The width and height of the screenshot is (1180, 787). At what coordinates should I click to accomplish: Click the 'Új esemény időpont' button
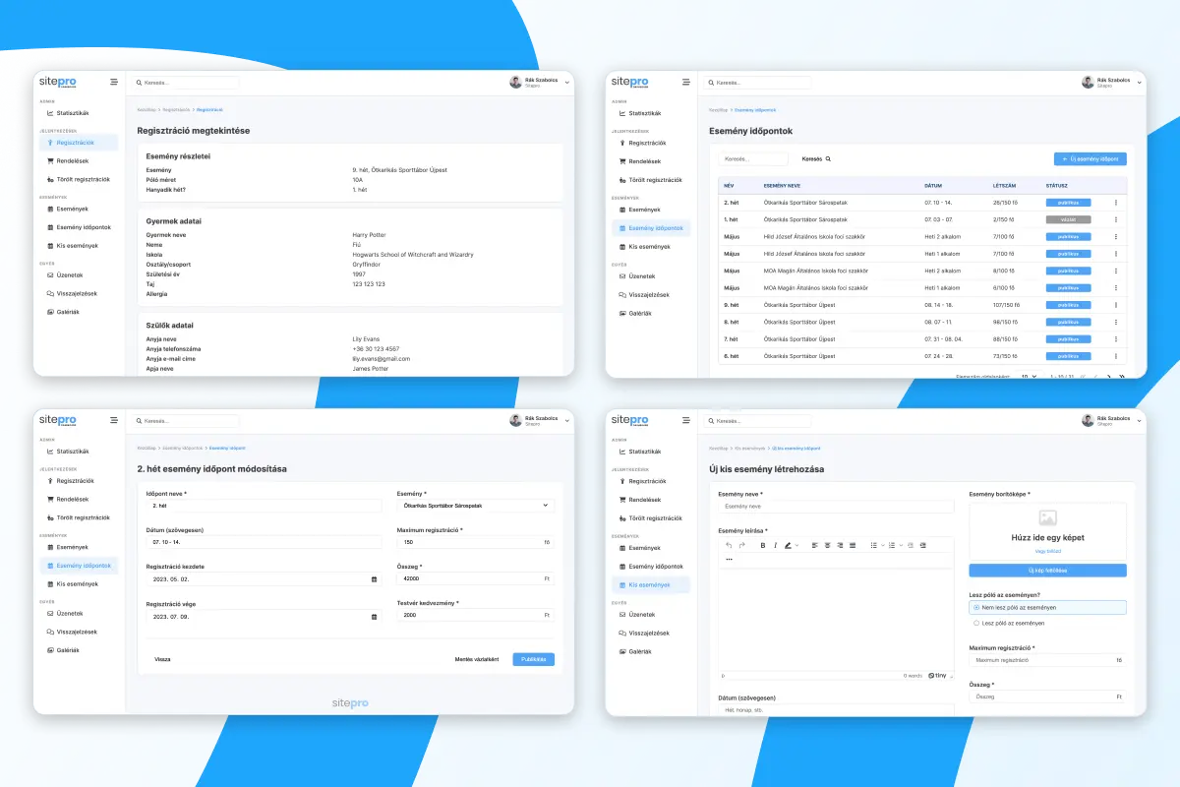point(1090,158)
